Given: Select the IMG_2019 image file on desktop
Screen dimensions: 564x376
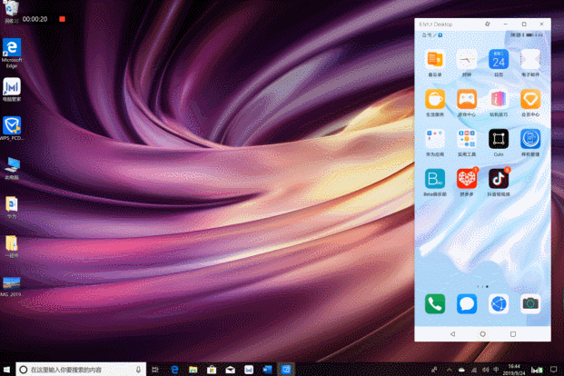Looking at the screenshot, I should point(11,287).
